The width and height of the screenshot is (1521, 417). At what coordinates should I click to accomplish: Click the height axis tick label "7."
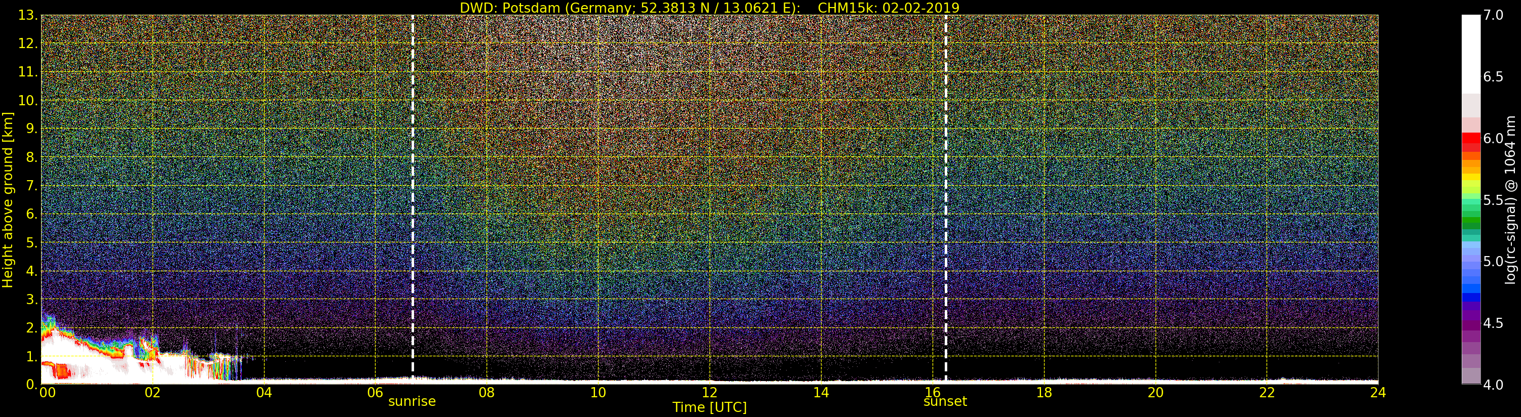click(x=32, y=186)
